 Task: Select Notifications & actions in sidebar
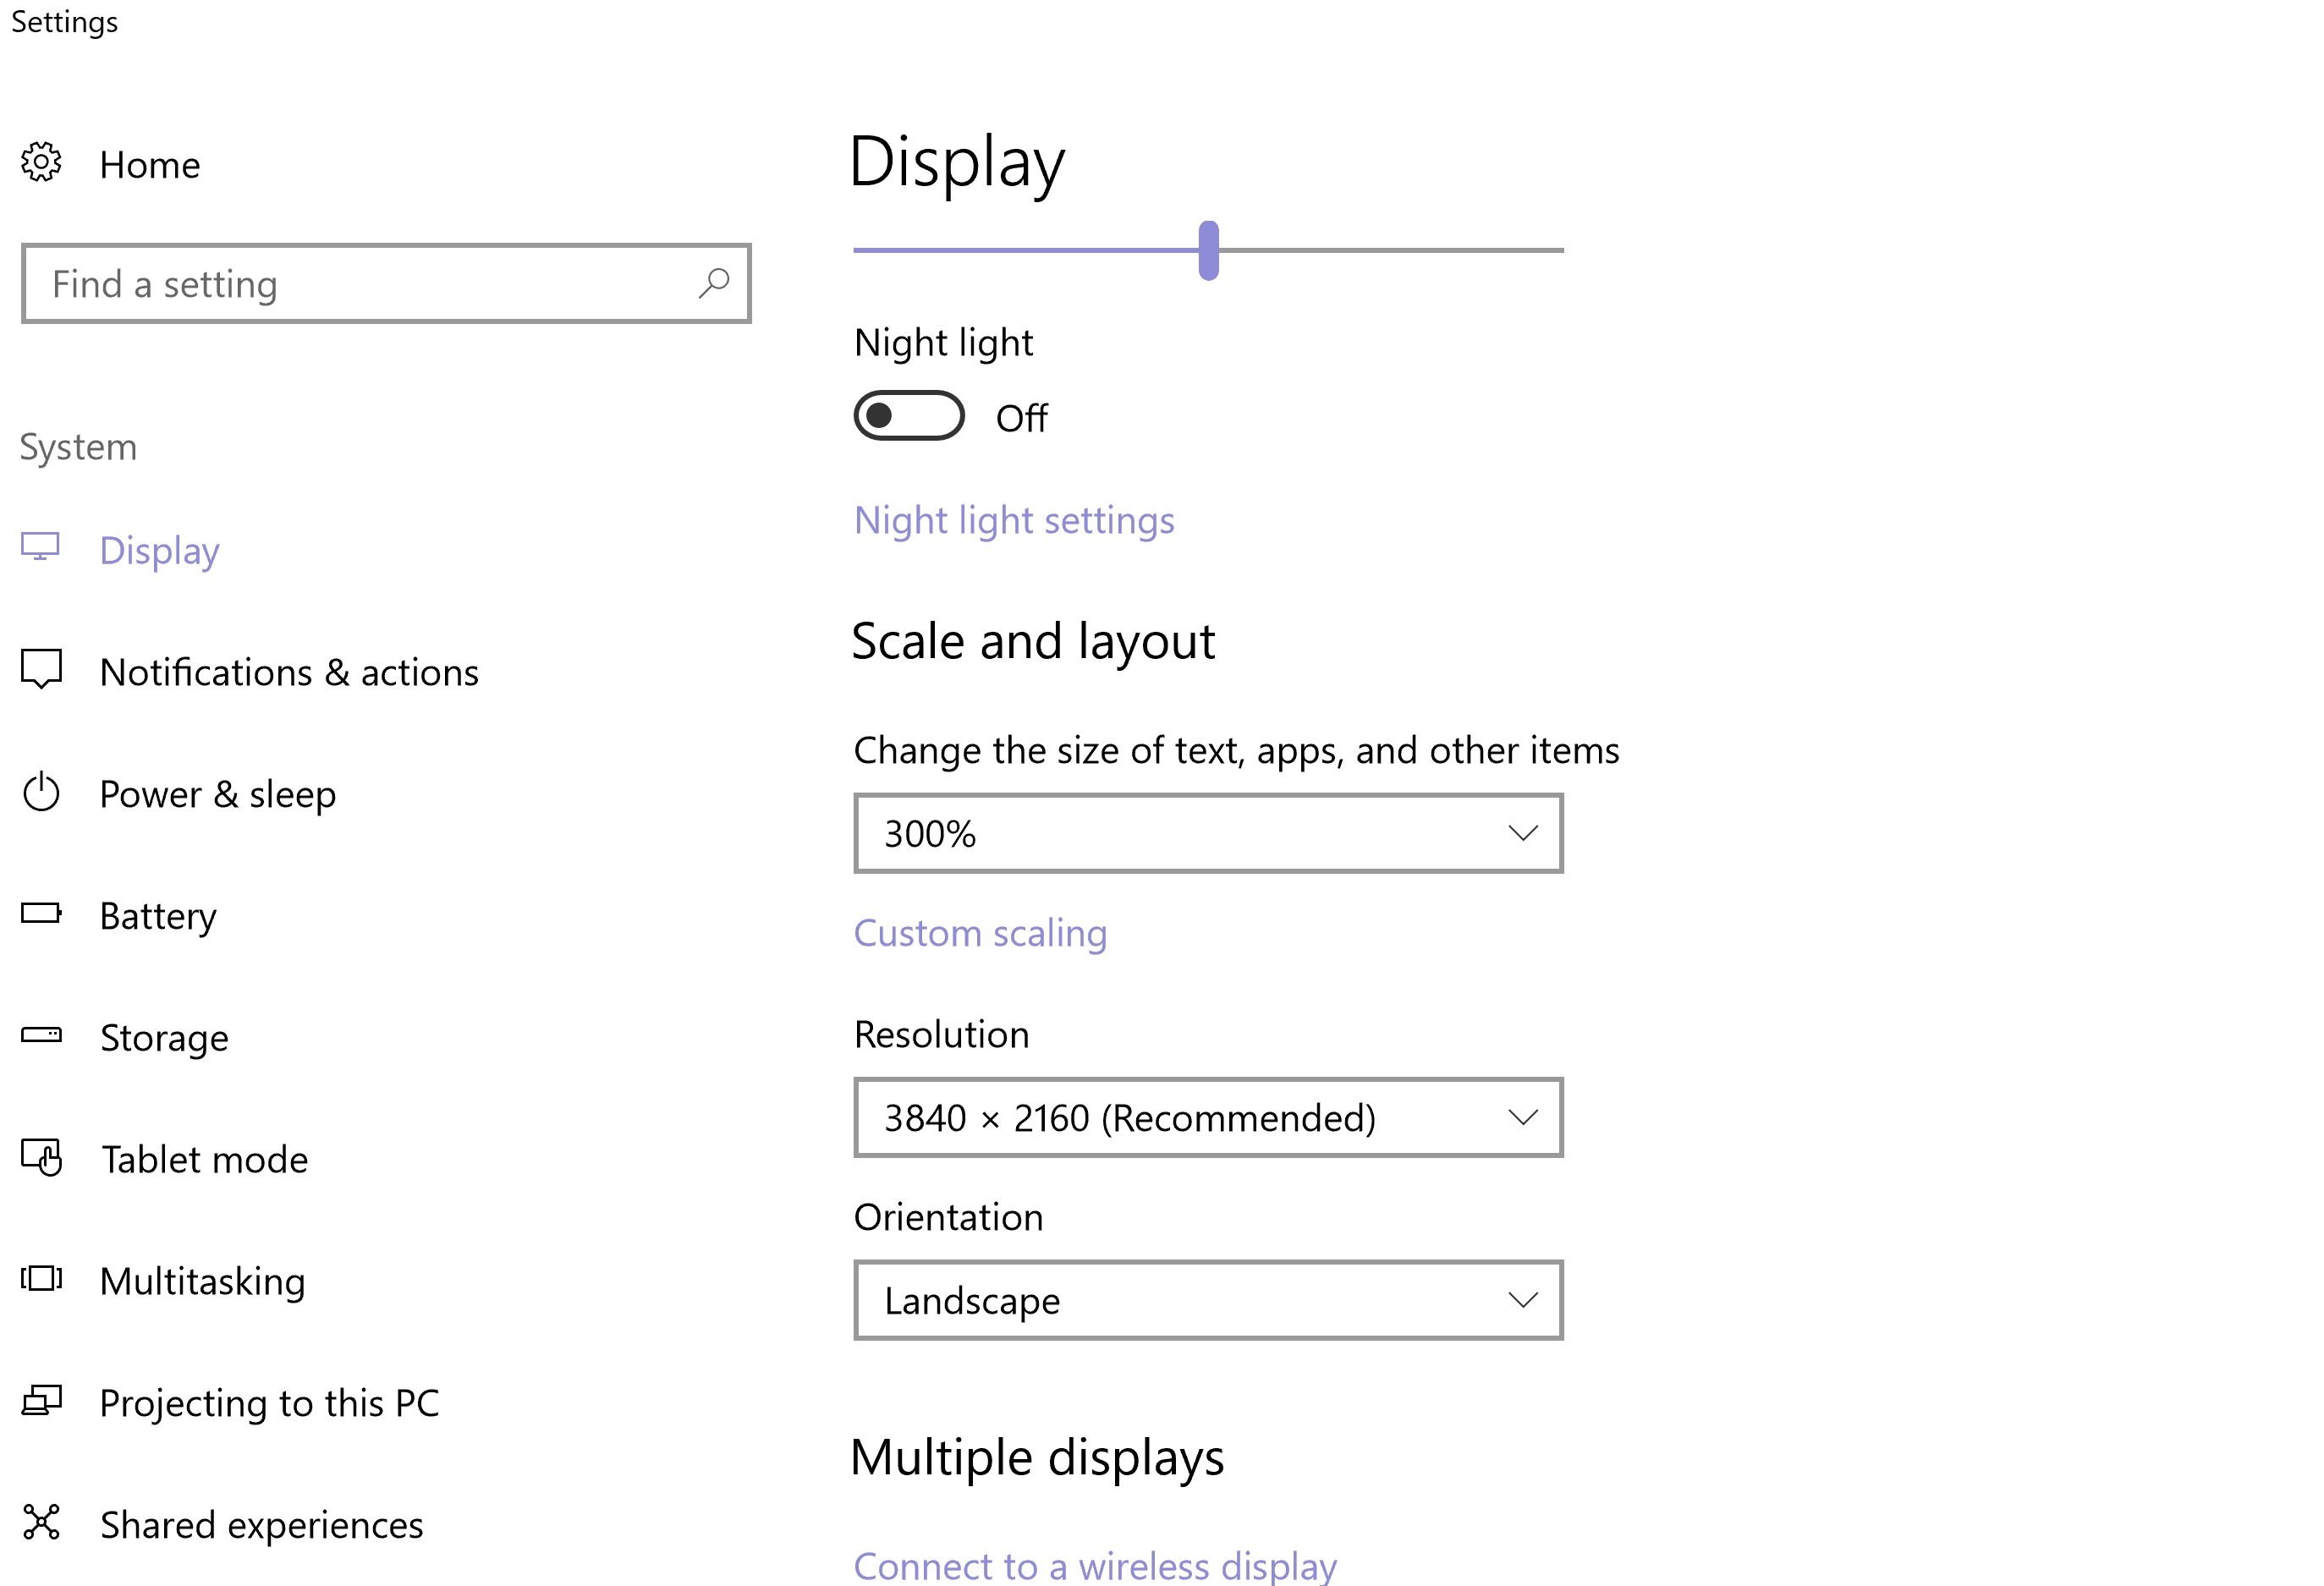pos(289,673)
